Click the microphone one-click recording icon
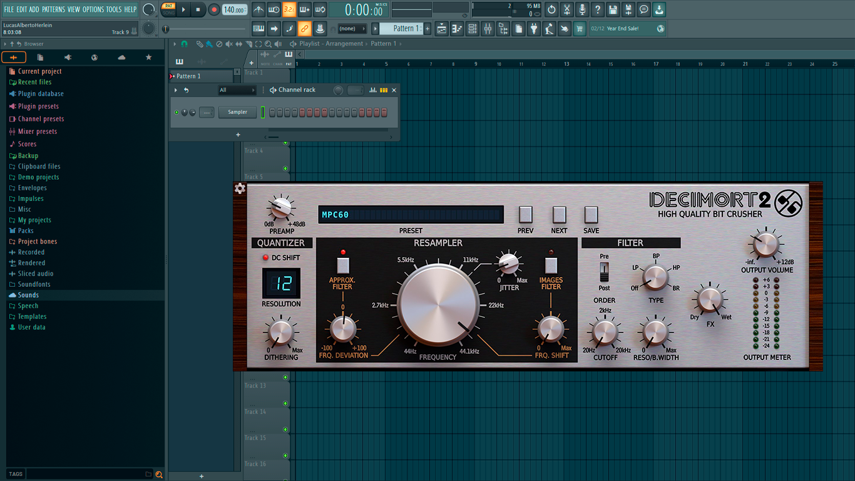Image resolution: width=855 pixels, height=481 pixels. 582,9
